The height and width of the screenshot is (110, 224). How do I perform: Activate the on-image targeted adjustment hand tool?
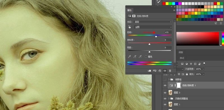(x=130, y=27)
